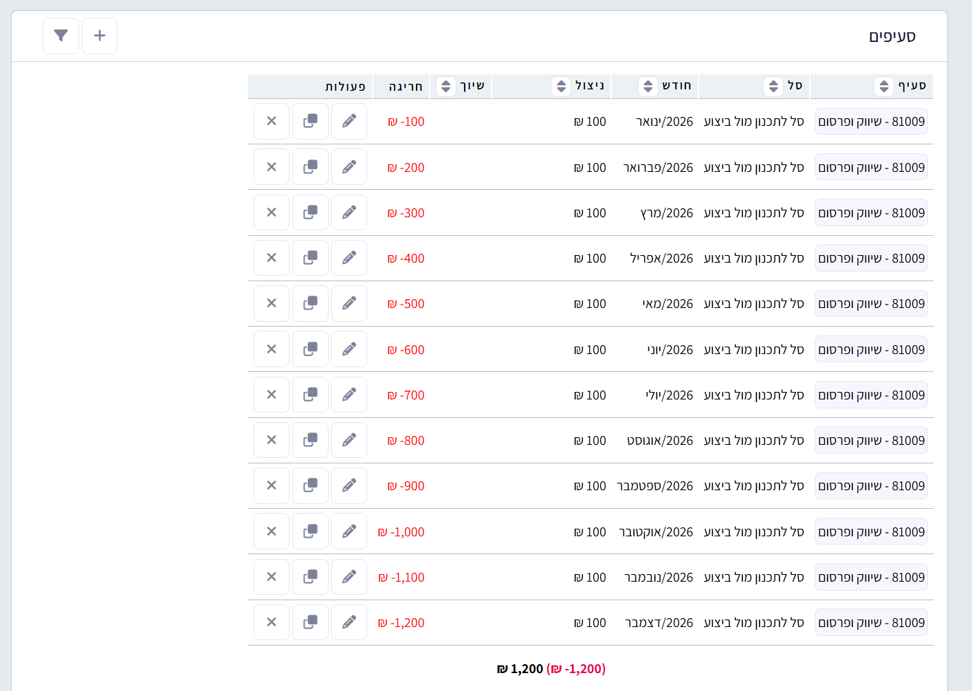Edit the ינואר/2026 row with pencil icon
The height and width of the screenshot is (691, 972).
pos(349,121)
